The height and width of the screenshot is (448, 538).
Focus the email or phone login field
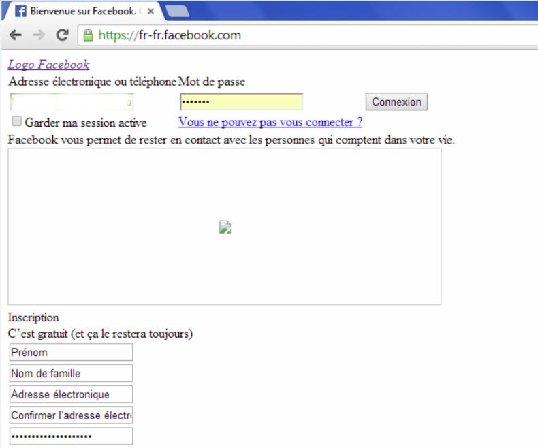72,102
